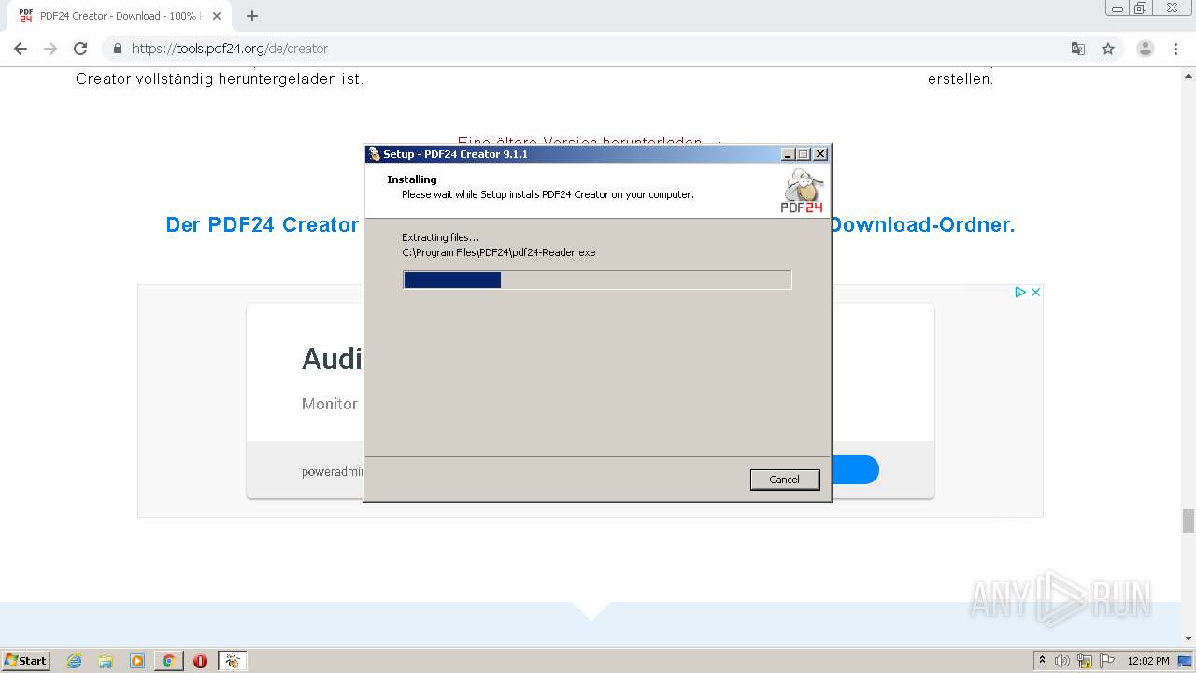The width and height of the screenshot is (1196, 673).
Task: Close the advertisement with X icon
Action: (x=1035, y=292)
